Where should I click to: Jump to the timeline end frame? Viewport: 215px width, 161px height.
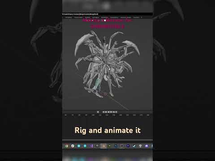click(116, 112)
